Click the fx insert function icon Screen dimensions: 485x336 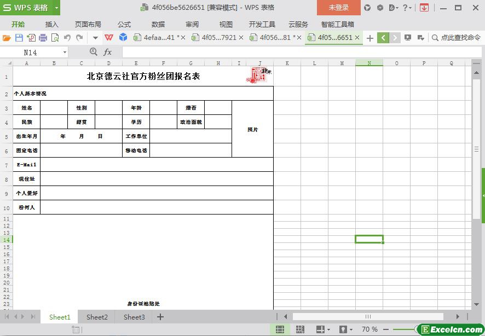point(108,52)
